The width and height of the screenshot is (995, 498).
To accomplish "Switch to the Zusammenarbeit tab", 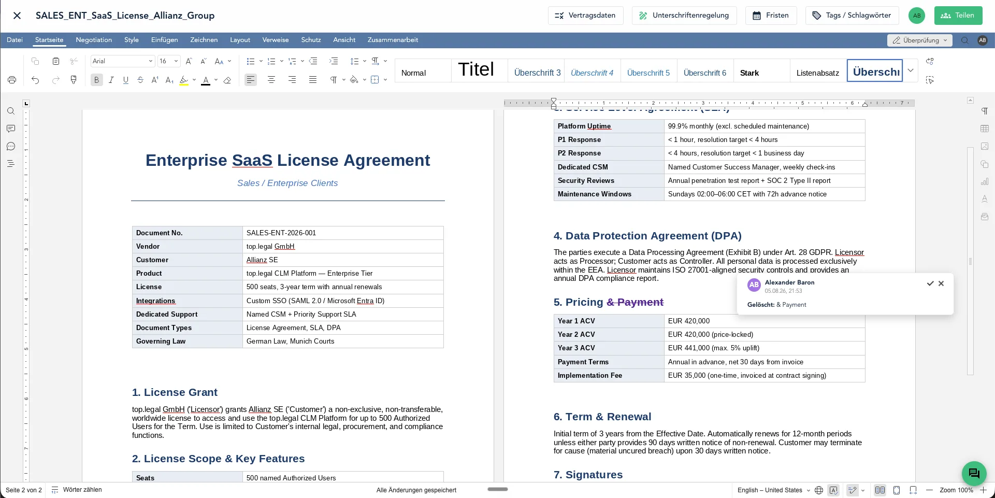I will [x=393, y=40].
